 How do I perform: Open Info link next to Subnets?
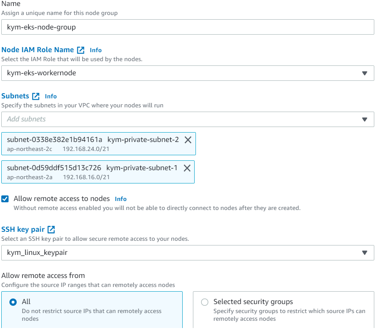click(51, 96)
